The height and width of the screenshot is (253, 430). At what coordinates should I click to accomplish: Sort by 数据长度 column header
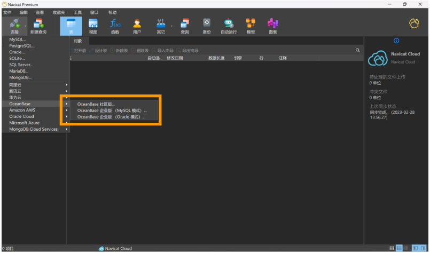tap(216, 58)
